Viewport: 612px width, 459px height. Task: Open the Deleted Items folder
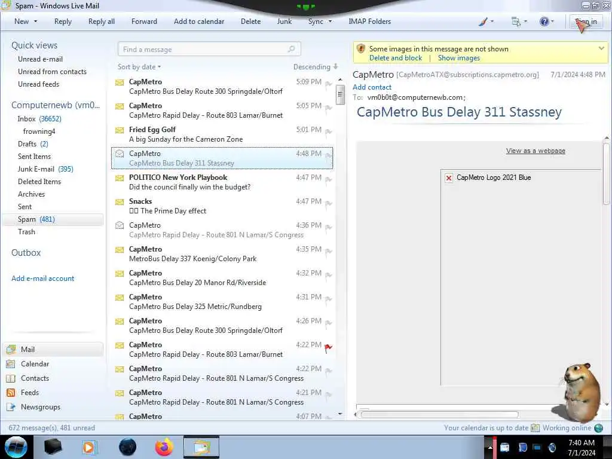pyautogui.click(x=39, y=182)
